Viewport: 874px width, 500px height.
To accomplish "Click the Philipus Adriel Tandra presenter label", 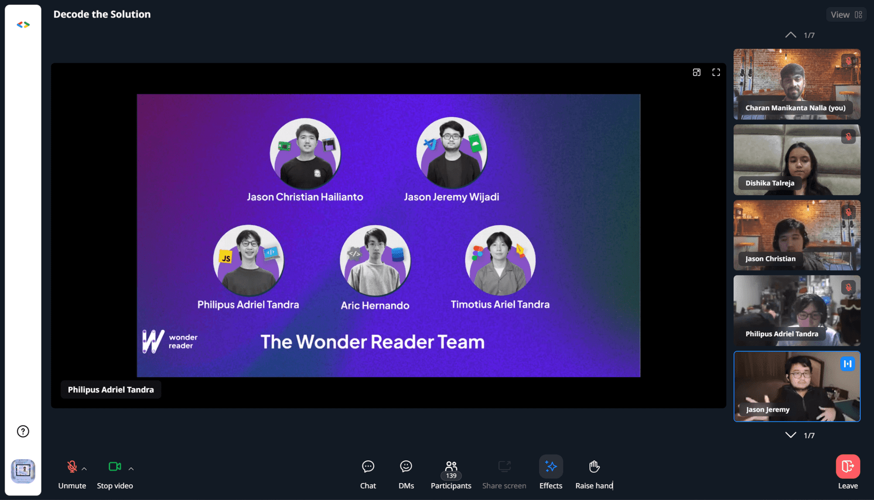I will (111, 390).
